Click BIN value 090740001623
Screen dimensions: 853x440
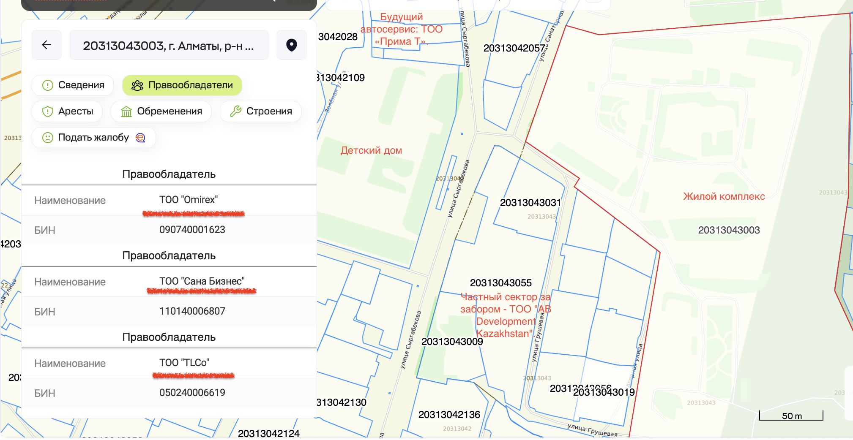pos(192,230)
